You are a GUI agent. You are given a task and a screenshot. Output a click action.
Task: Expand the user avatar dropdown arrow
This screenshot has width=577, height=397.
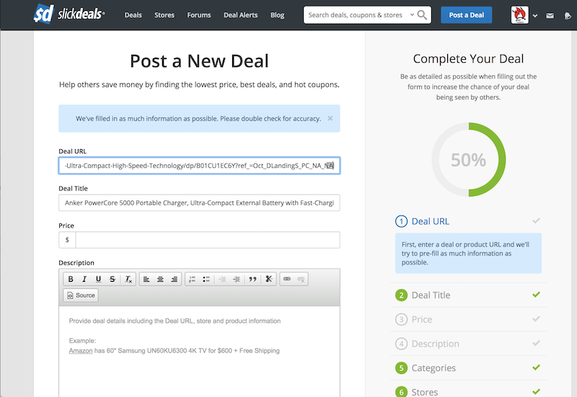pyautogui.click(x=535, y=16)
